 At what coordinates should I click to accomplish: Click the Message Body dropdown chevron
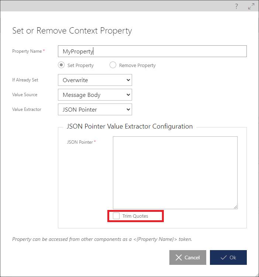coord(128,95)
